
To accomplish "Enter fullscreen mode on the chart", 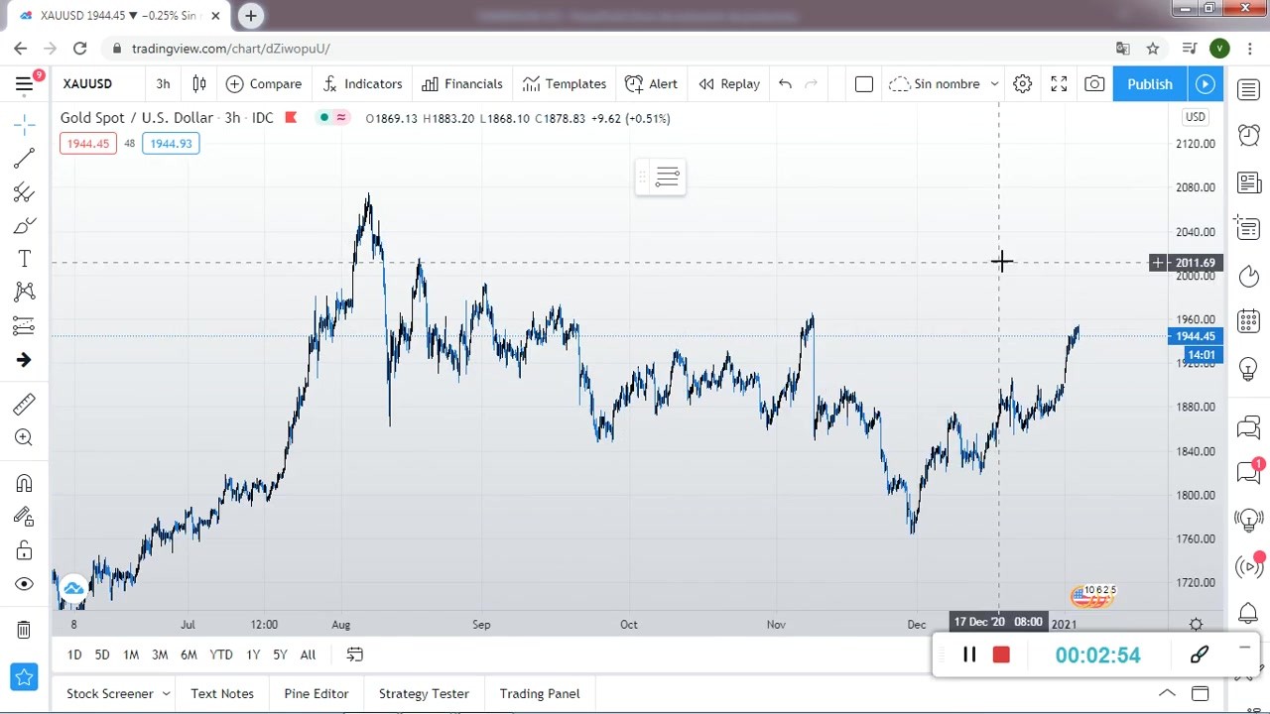I will [1059, 84].
